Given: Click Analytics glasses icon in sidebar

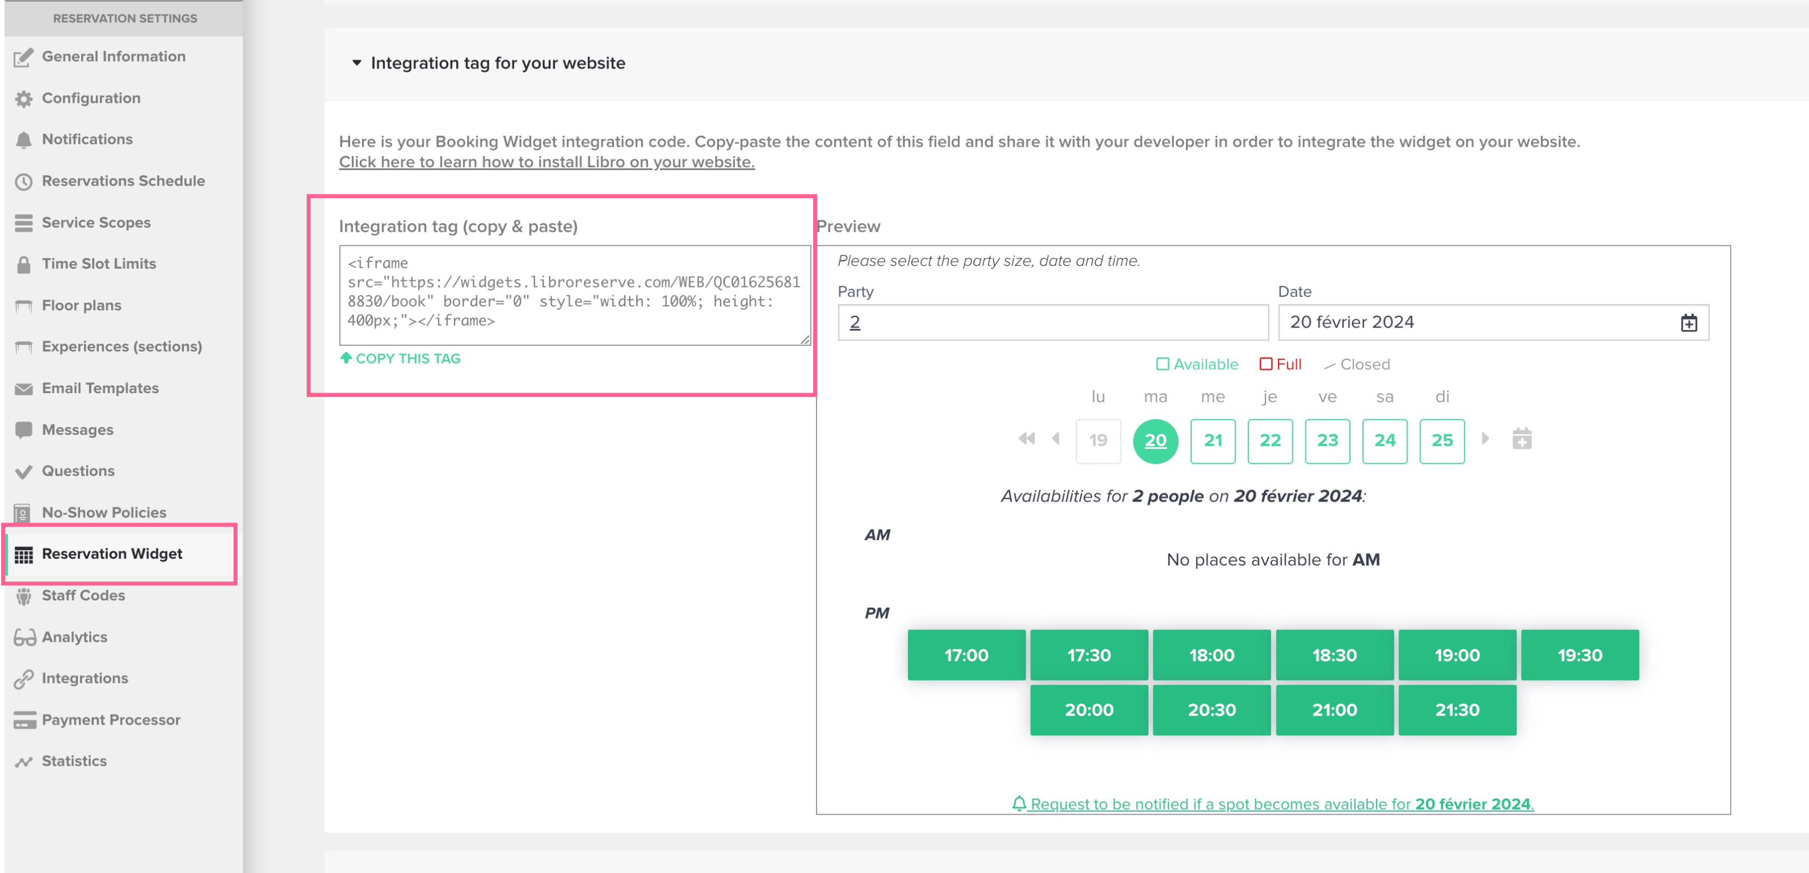Looking at the screenshot, I should 24,637.
